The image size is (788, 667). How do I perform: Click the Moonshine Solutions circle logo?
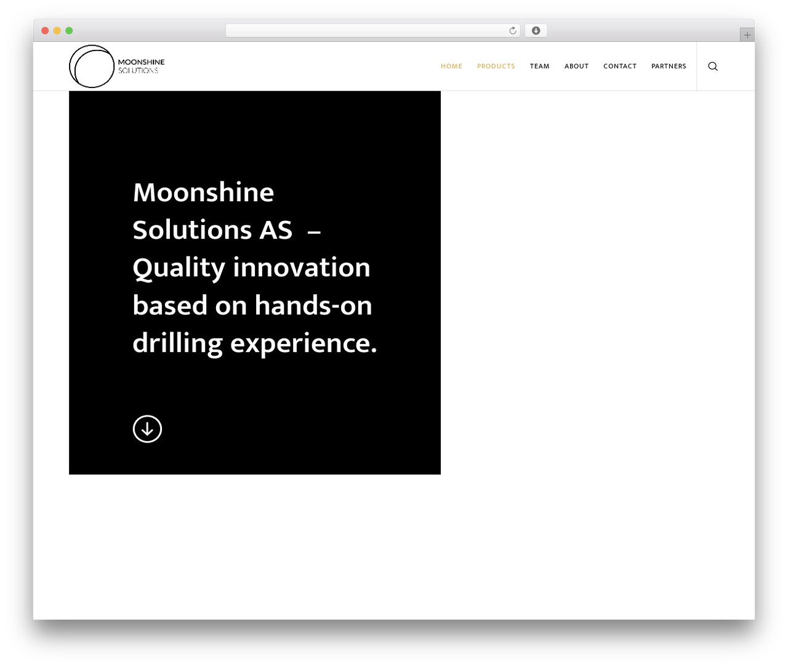point(92,66)
